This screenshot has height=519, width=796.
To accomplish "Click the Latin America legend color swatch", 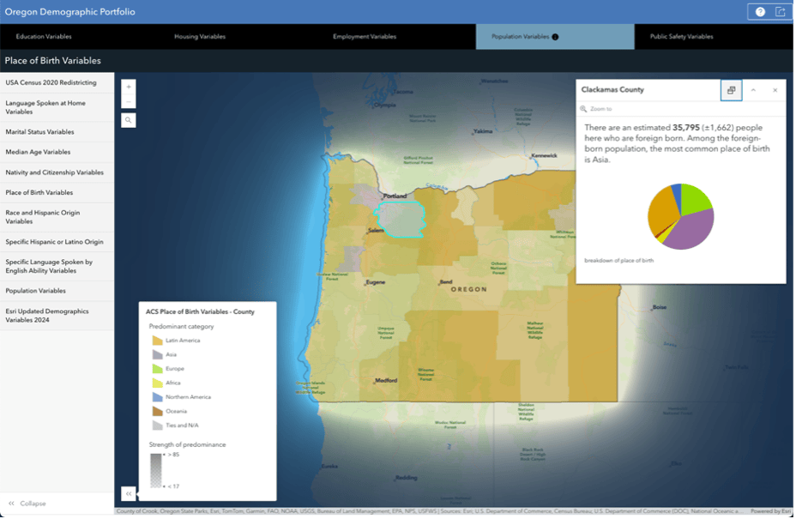I will (157, 341).
